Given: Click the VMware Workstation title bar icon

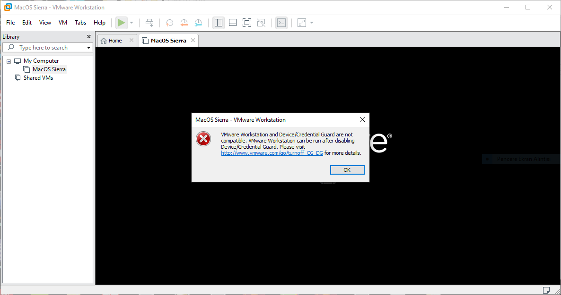Looking at the screenshot, I should 8,7.
